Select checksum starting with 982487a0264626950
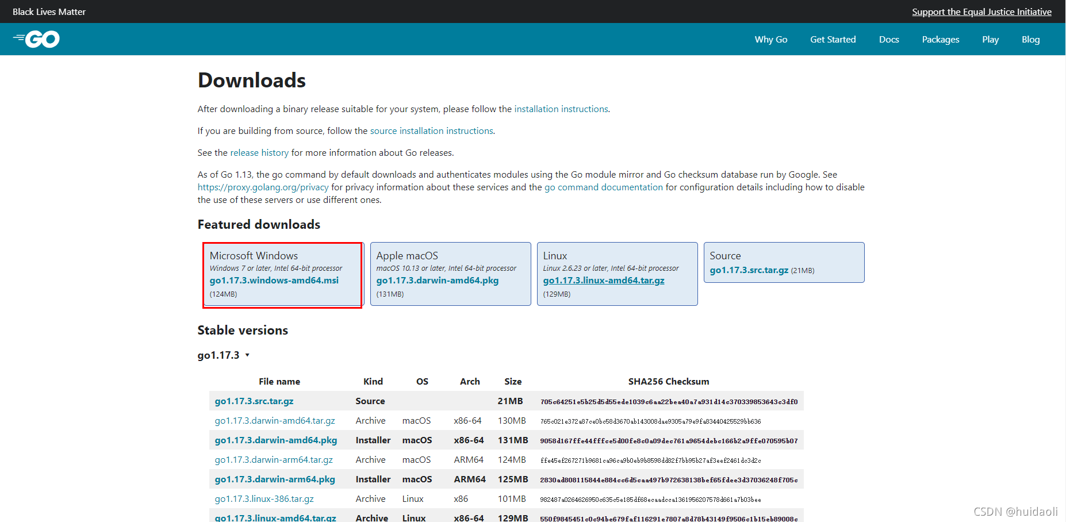 point(650,500)
